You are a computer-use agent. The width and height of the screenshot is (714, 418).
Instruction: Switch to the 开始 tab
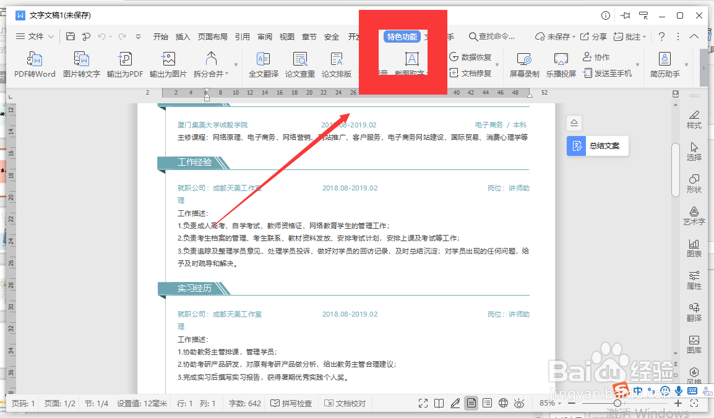click(160, 37)
